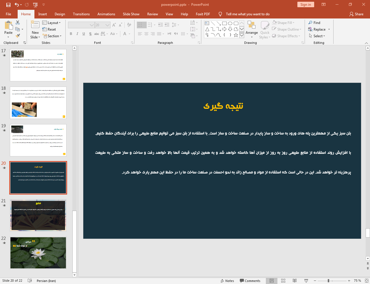Zoom in with plus button

[349, 281]
